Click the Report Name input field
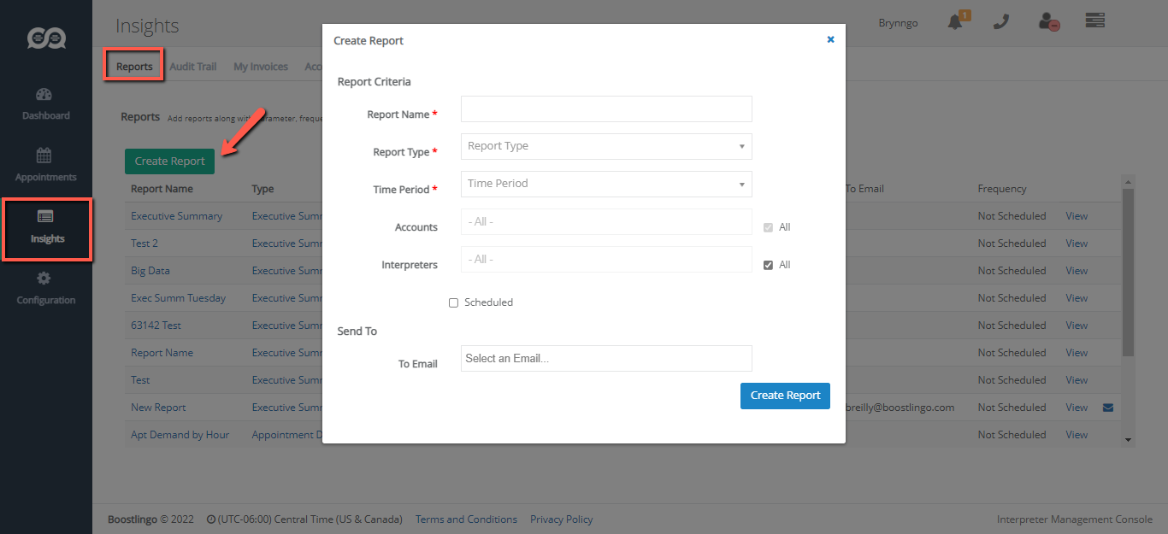 coord(606,109)
